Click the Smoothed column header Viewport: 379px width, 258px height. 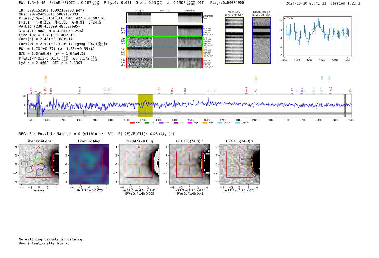[190, 11]
